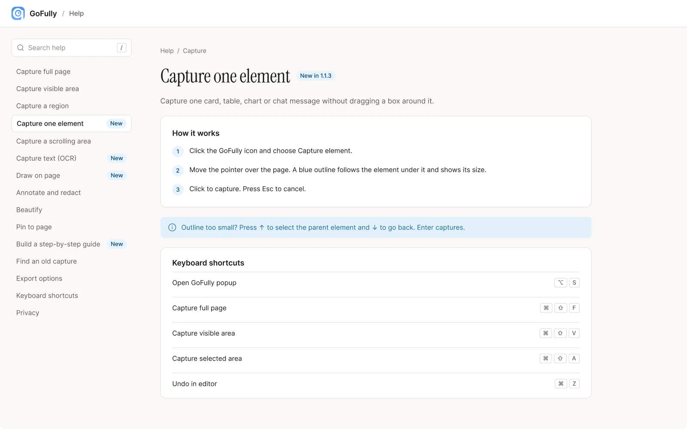Viewport: 687px width, 429px height.
Task: Click Help breadcrumb above the title
Action: pos(167,51)
